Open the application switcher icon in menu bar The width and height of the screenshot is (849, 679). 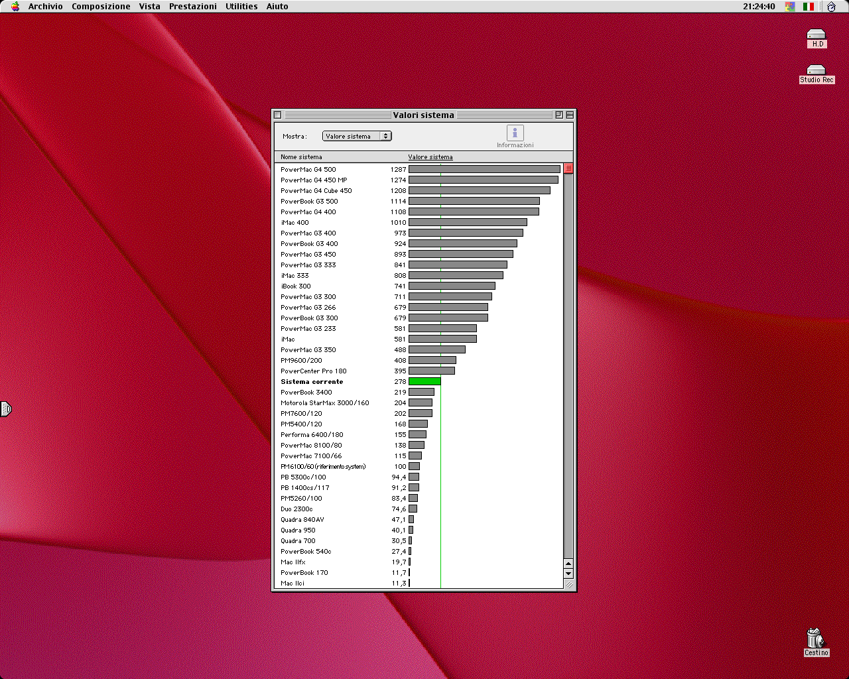[x=831, y=7]
